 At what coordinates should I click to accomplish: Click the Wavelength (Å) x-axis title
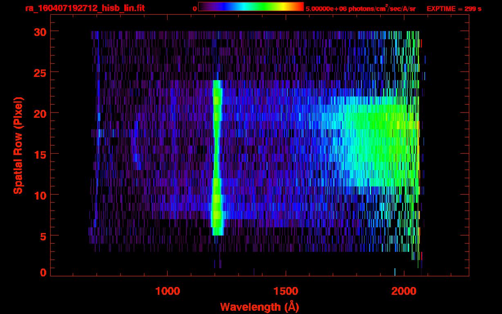click(x=259, y=307)
